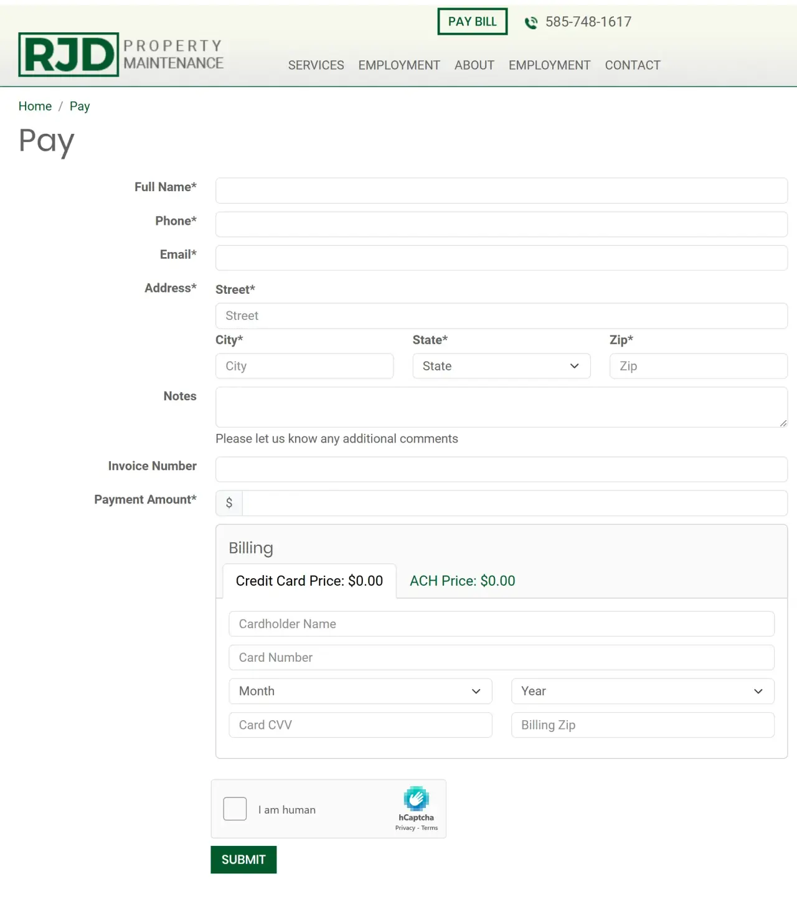
Task: Open the Services menu
Action: pos(316,65)
